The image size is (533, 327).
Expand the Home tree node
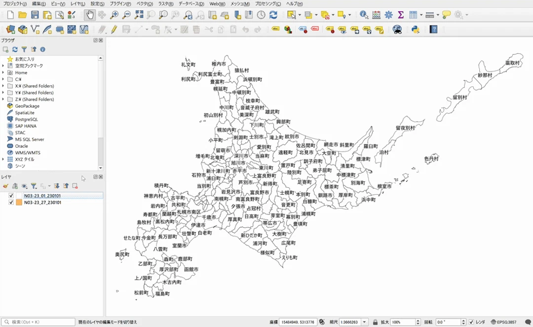3,73
